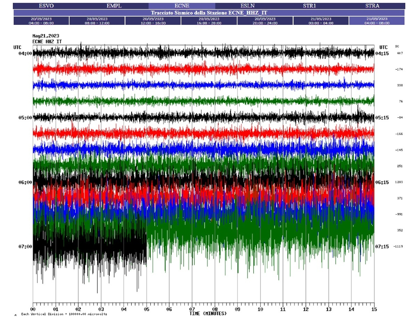The width and height of the screenshot is (414, 319).
Task: Click the Tracciato Sismico della Stazione header
Action: [209, 13]
